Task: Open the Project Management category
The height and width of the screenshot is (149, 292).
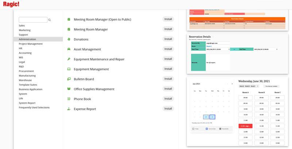Action: pos(31,44)
